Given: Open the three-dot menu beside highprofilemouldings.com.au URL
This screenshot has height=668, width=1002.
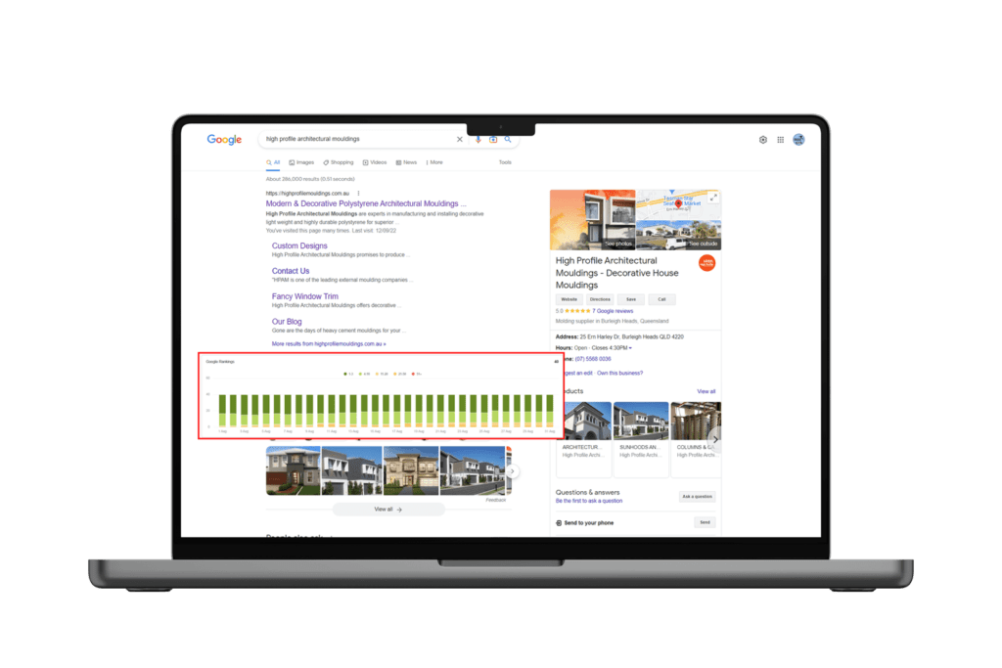Looking at the screenshot, I should (358, 193).
